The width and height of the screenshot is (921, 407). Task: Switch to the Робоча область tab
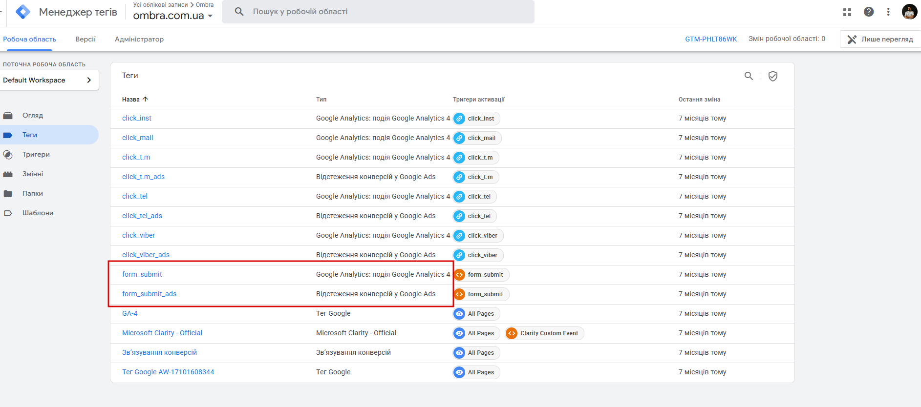[x=29, y=39]
